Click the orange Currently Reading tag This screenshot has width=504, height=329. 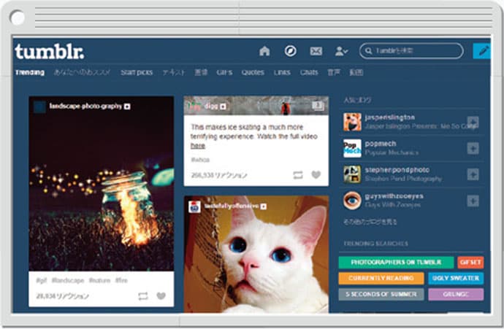point(381,278)
